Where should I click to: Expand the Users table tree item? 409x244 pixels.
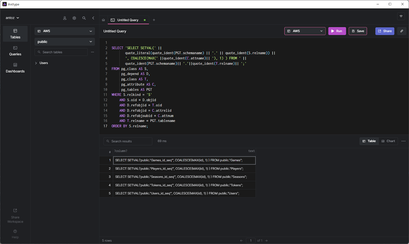[36, 63]
